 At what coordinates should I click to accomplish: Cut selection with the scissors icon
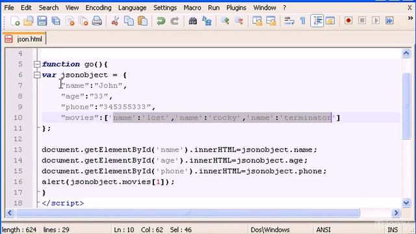[115, 21]
